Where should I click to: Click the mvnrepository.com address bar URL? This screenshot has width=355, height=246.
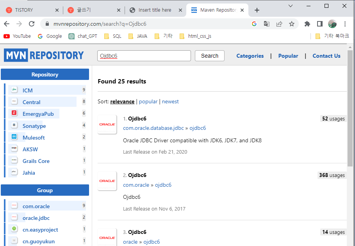point(100,24)
